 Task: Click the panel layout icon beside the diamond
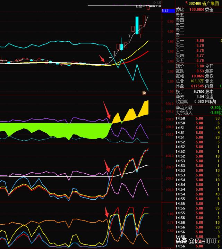click(159, 2)
